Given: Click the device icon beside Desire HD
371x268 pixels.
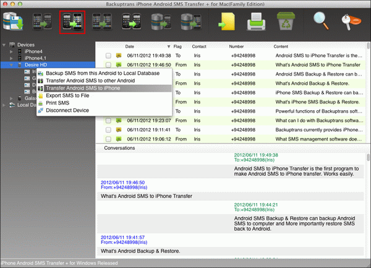Looking at the screenshot, I should point(20,65).
